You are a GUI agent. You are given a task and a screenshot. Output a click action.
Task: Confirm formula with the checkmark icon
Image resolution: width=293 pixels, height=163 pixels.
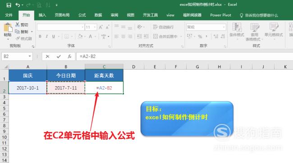pyautogui.click(x=59, y=57)
